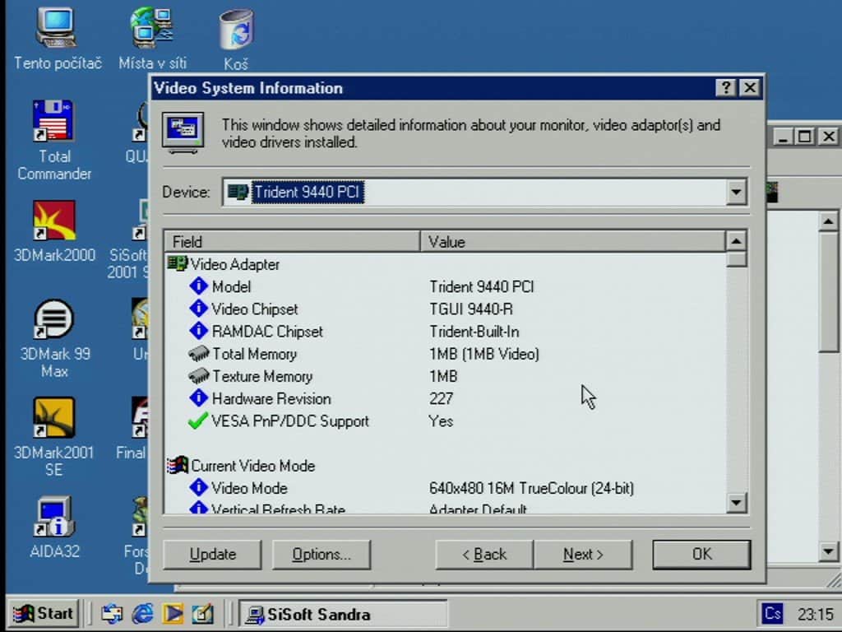Select the Total Memory row label
Image resolution: width=842 pixels, height=632 pixels.
[255, 354]
